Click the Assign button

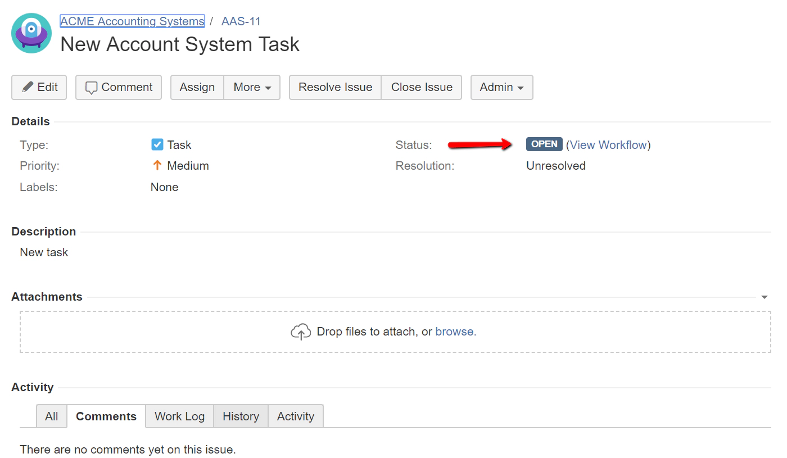197,87
